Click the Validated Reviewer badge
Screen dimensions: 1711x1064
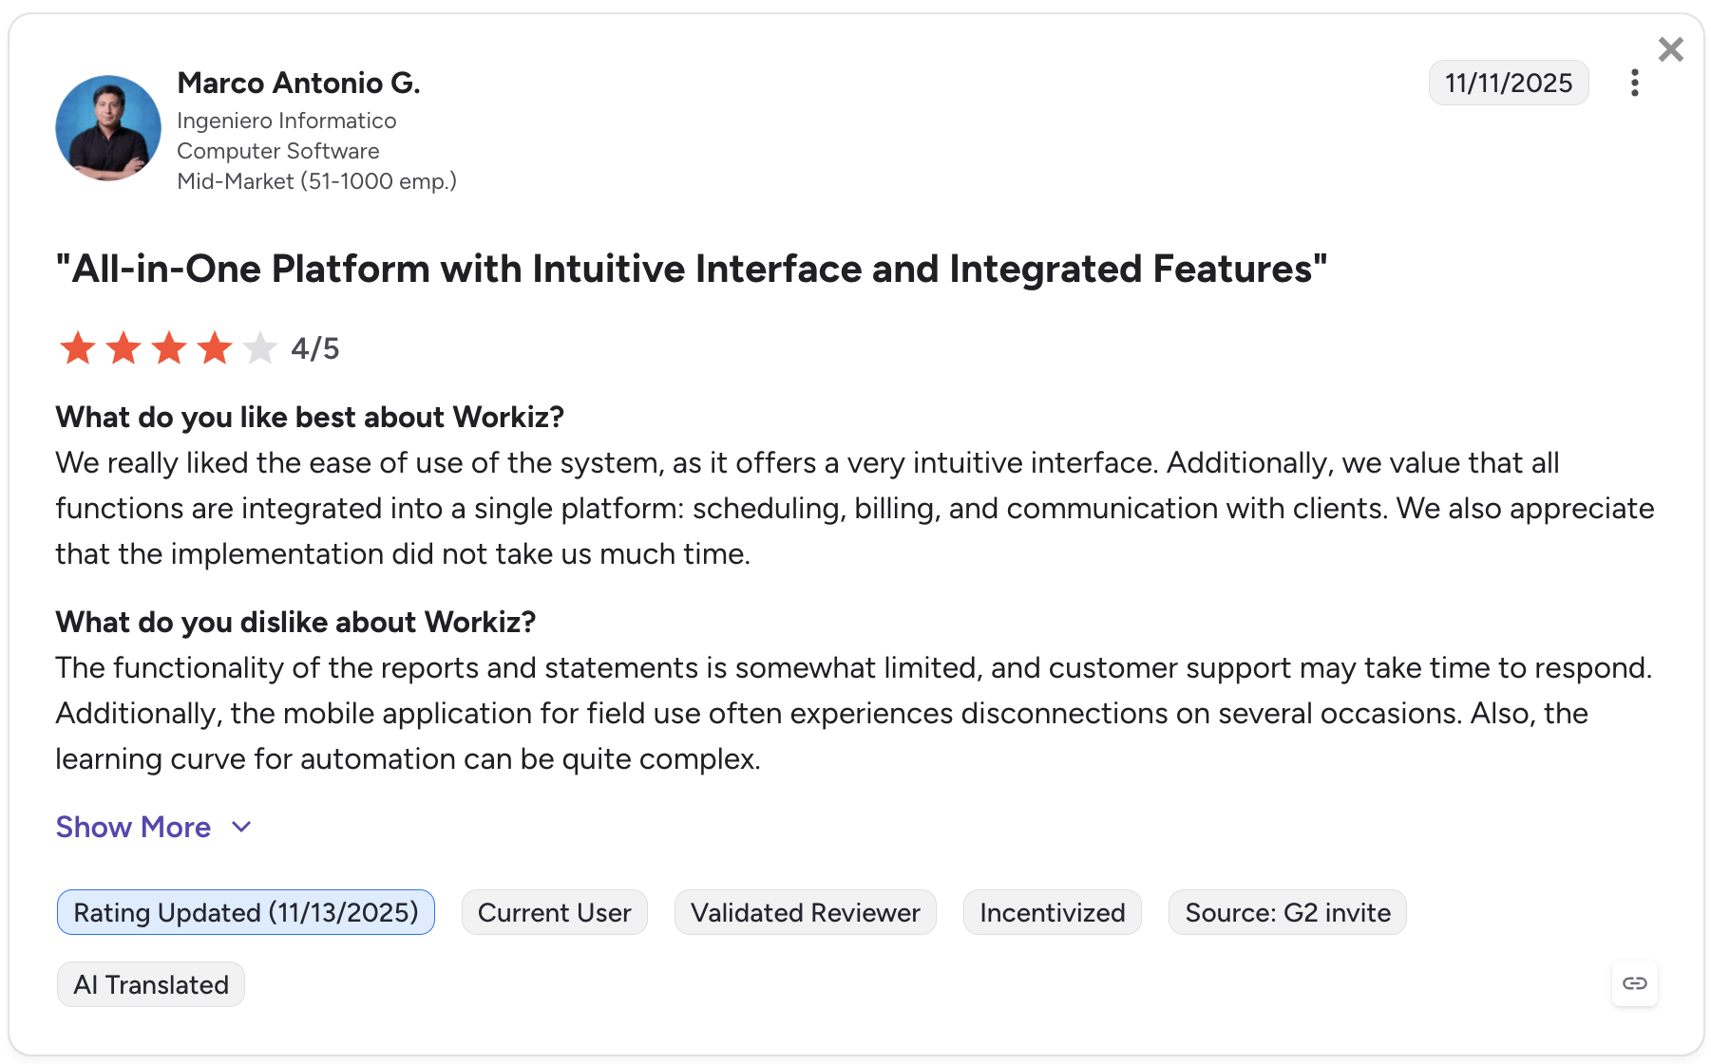[806, 912]
